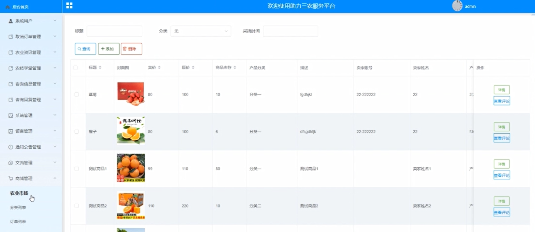Select the 分类列表 submenu item
Image resolution: width=535 pixels, height=232 pixels.
pos(18,208)
